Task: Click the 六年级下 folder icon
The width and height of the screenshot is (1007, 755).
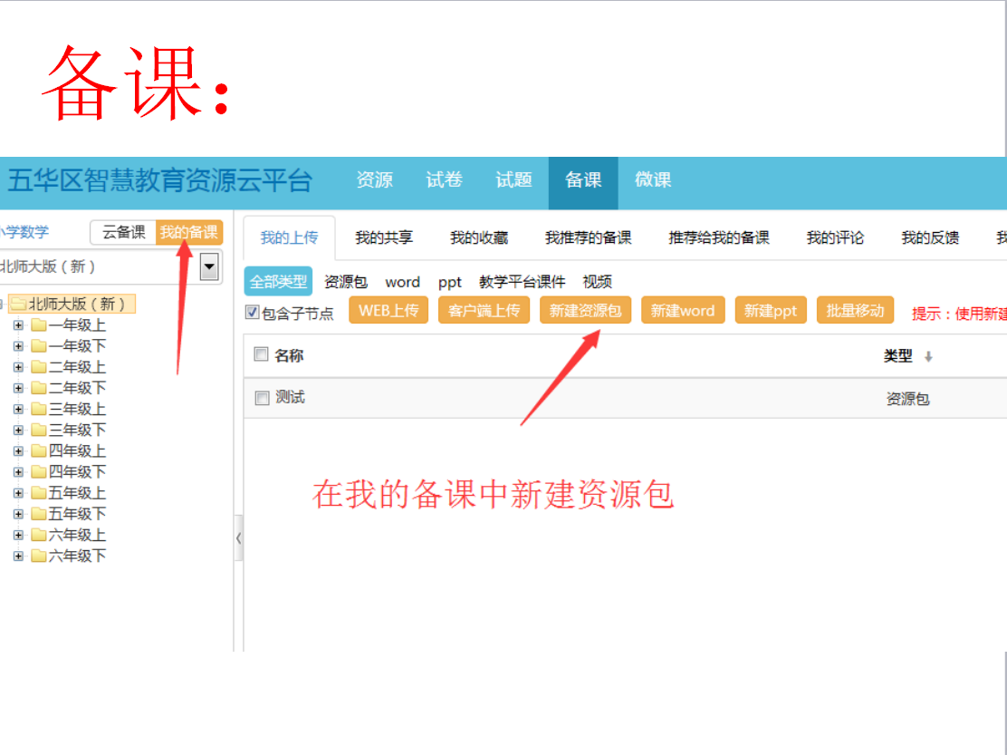Action: click(x=39, y=556)
